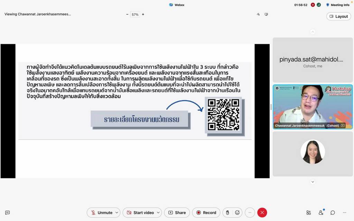Screen dimensions: 354x221
Task: Open Meeting Info at the top
Action: point(337,5)
